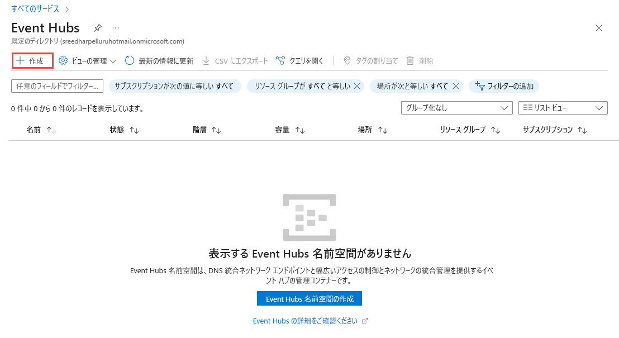Click CSV にエクスポート

(x=235, y=61)
